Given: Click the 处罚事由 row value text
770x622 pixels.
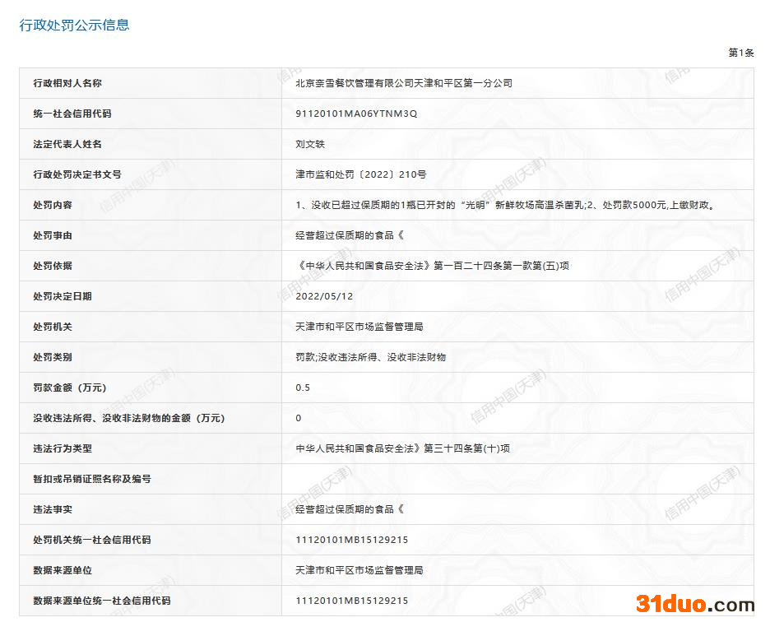Looking at the screenshot, I should 350,235.
